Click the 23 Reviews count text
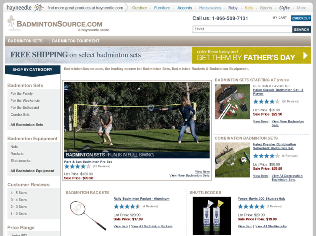The image size is (316, 236). (x=102, y=166)
